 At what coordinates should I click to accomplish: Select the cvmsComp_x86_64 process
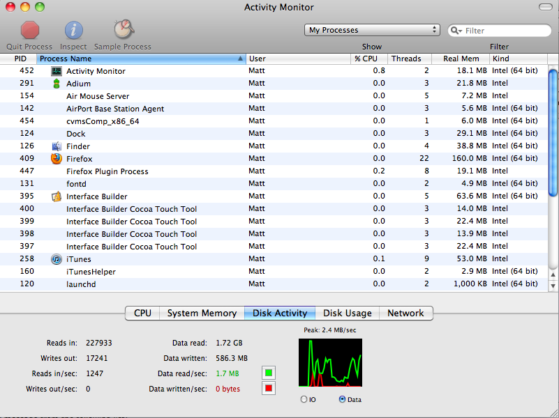274,121
